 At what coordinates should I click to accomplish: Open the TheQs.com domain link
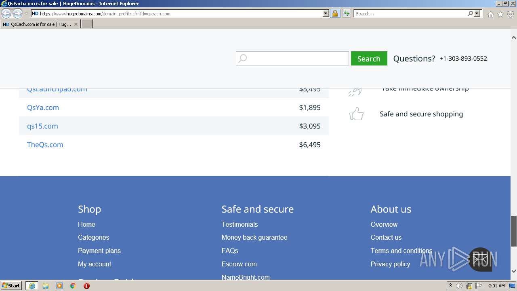(x=45, y=145)
